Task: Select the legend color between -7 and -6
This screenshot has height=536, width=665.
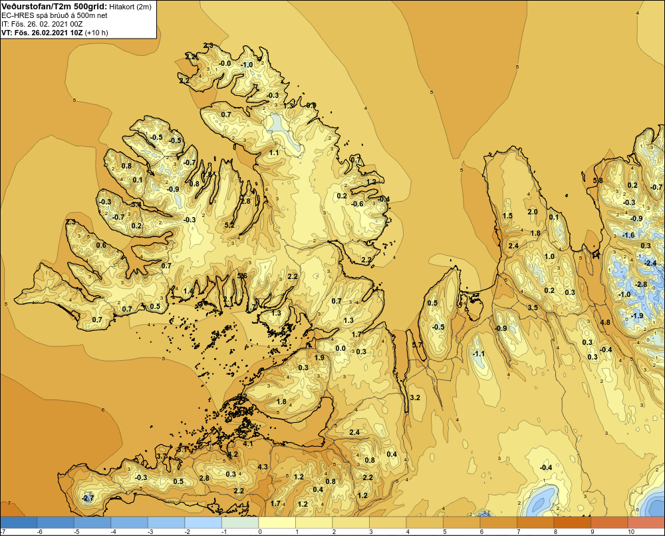Action: 19,522
